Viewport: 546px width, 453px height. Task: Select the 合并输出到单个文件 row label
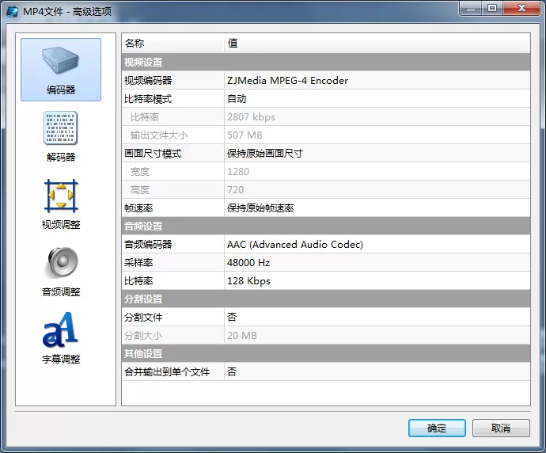coord(167,371)
